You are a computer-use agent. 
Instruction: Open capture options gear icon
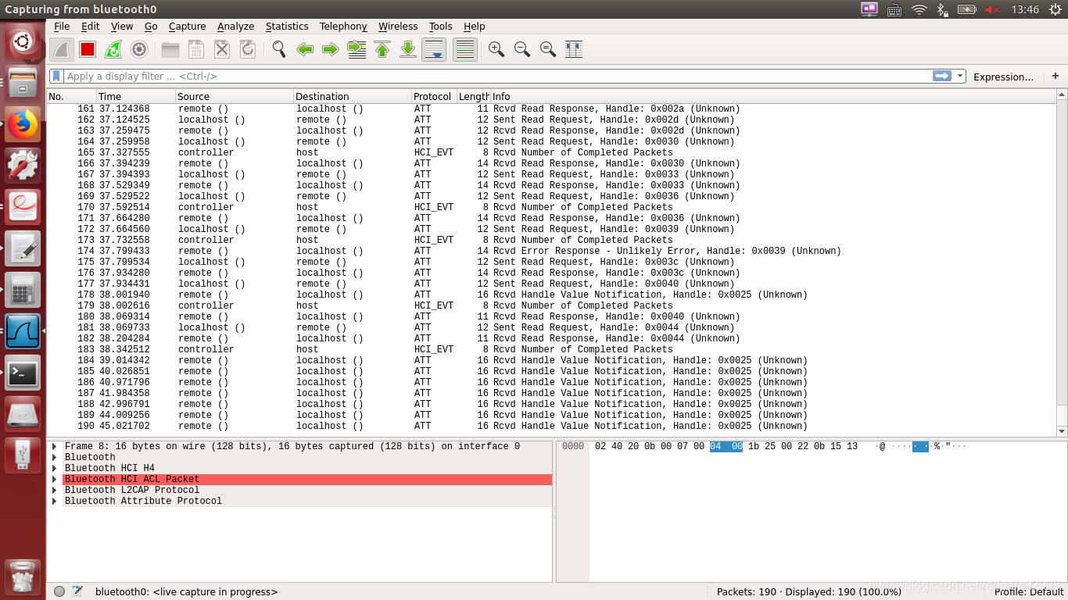pyautogui.click(x=139, y=49)
